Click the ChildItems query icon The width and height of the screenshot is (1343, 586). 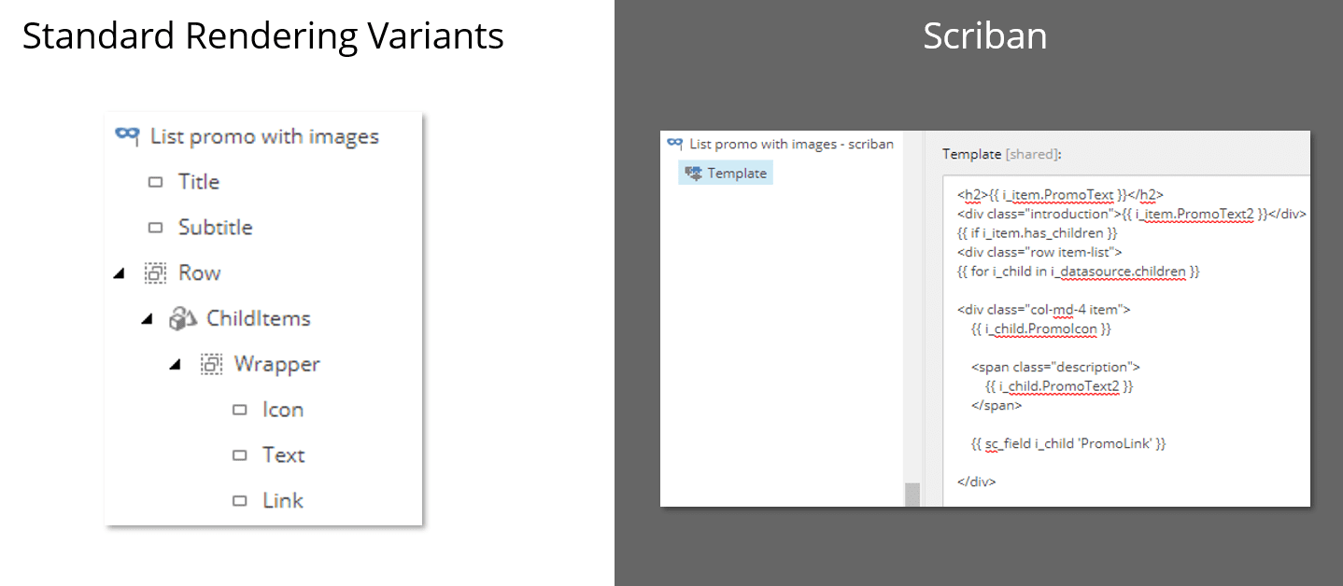click(182, 319)
